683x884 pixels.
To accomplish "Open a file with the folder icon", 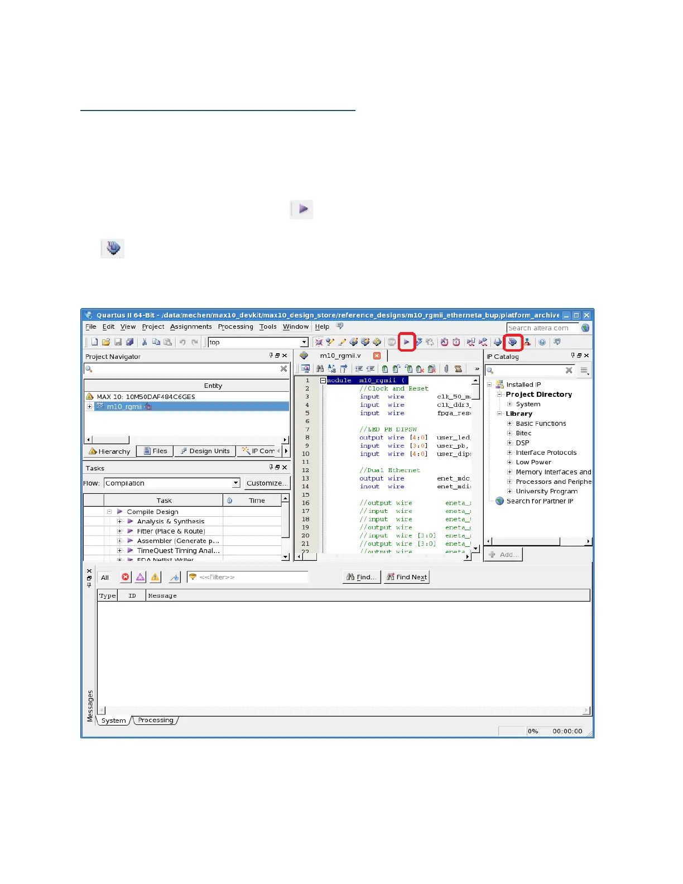I will click(106, 342).
